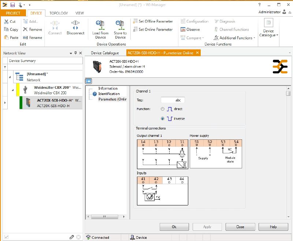Click the navigation pane horizontal scrollbar
Viewport: 293px width, 241px height.
click(x=105, y=216)
